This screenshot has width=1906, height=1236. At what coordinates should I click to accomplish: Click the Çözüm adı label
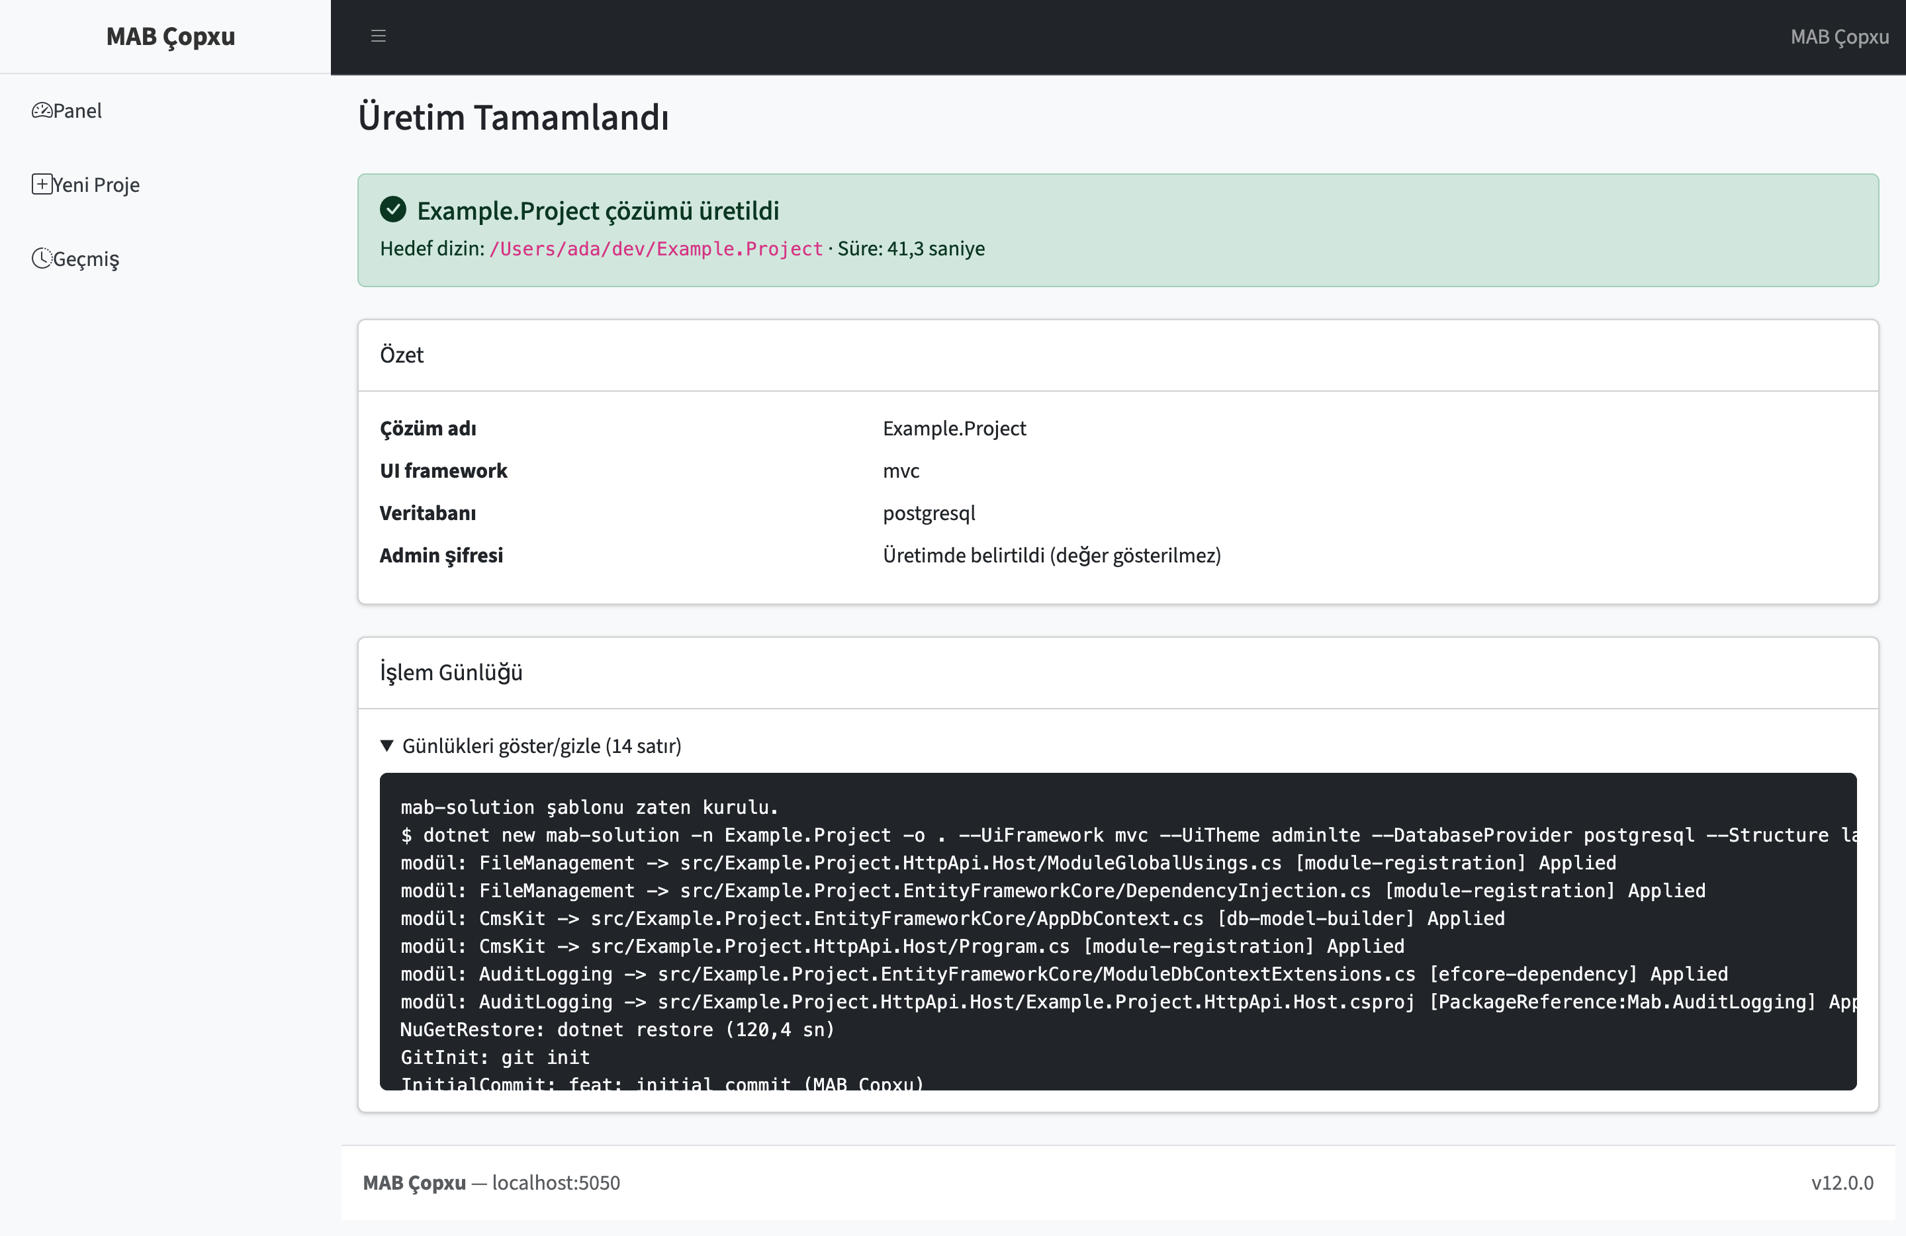(428, 428)
